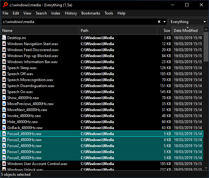Click the 3 KB size cell
This screenshot has height=178, width=209.
click(x=167, y=38)
